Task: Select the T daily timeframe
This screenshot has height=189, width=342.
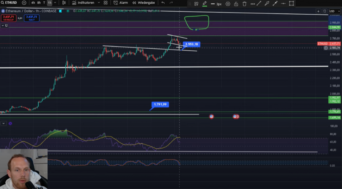Action: [44, 3]
